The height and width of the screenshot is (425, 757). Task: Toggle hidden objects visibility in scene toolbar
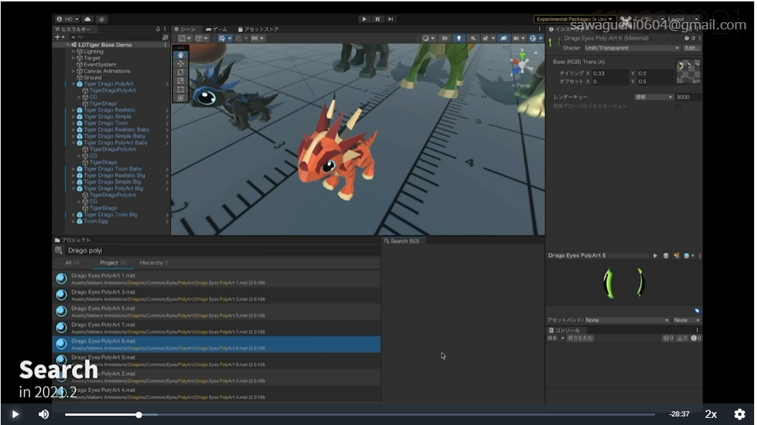tap(504, 38)
